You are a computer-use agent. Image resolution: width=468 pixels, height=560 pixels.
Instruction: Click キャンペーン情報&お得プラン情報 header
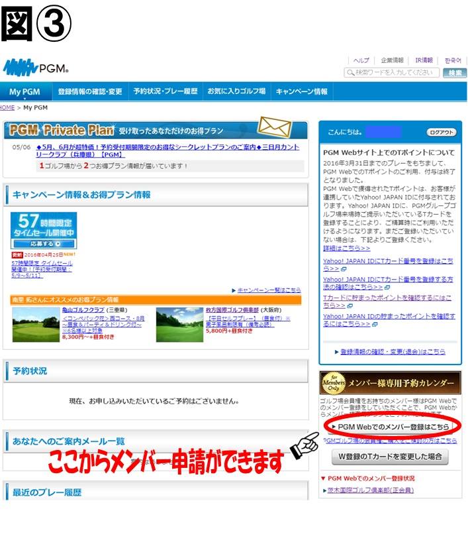(x=156, y=195)
